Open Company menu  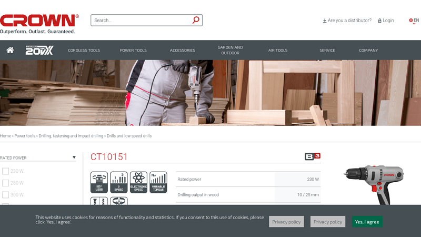click(x=368, y=50)
